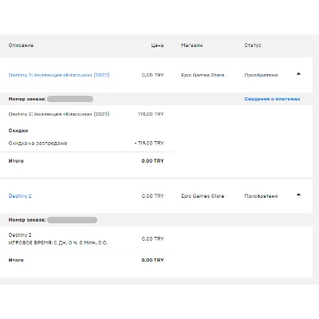Click the Epic Games Store text in the first row

point(203,75)
